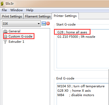Viewport: 109px width, 105px height.
Task: Click the M84 disable motors line
Action: 76,95
